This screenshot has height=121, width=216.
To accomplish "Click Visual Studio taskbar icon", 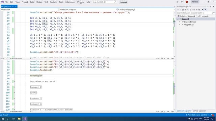I will coord(25,119).
